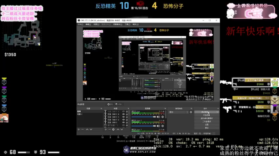Open source properties gear button above docks
Viewport: 279px width, 156px height.
110,104
